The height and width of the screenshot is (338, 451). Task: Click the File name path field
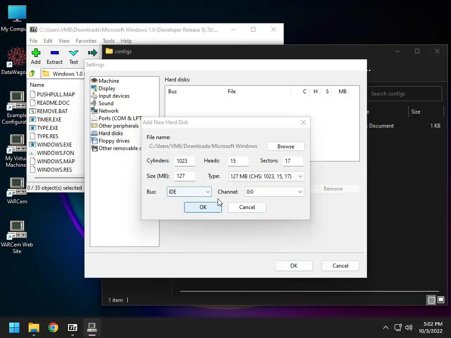[203, 146]
